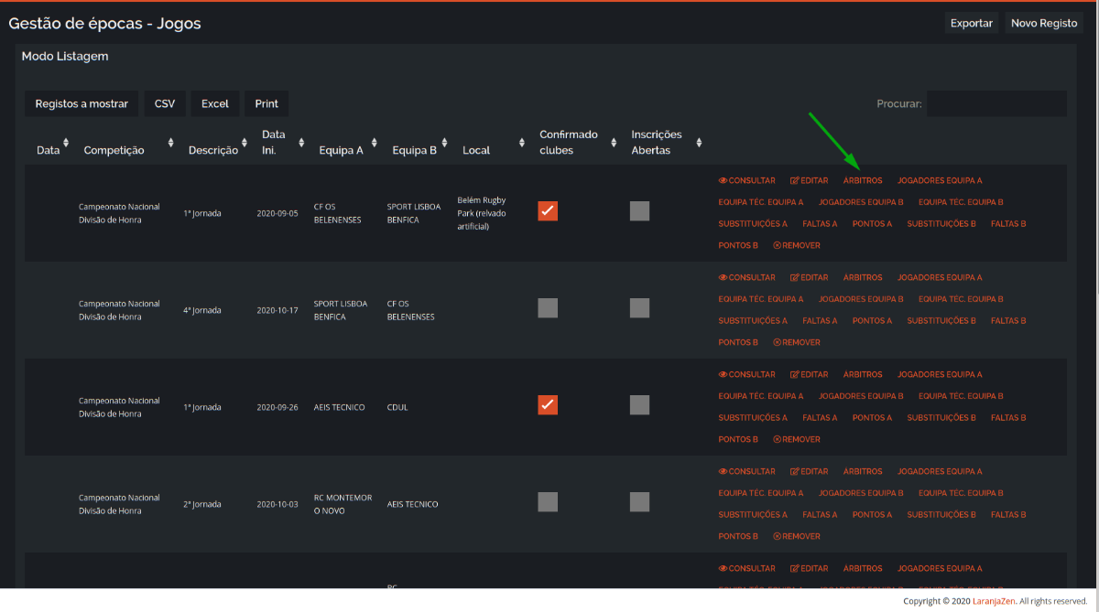This screenshot has height=612, width=1099.
Task: Open Equipa Téc. Equipa B for AEIS TECNICO vs CDUL
Action: click(961, 396)
